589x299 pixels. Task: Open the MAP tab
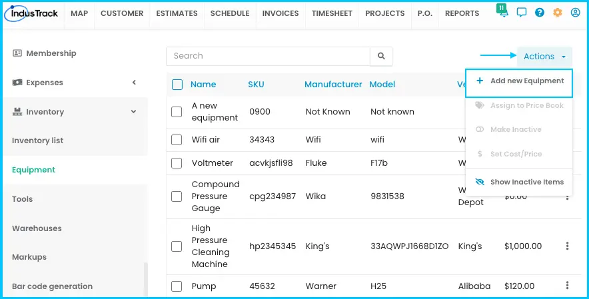79,13
